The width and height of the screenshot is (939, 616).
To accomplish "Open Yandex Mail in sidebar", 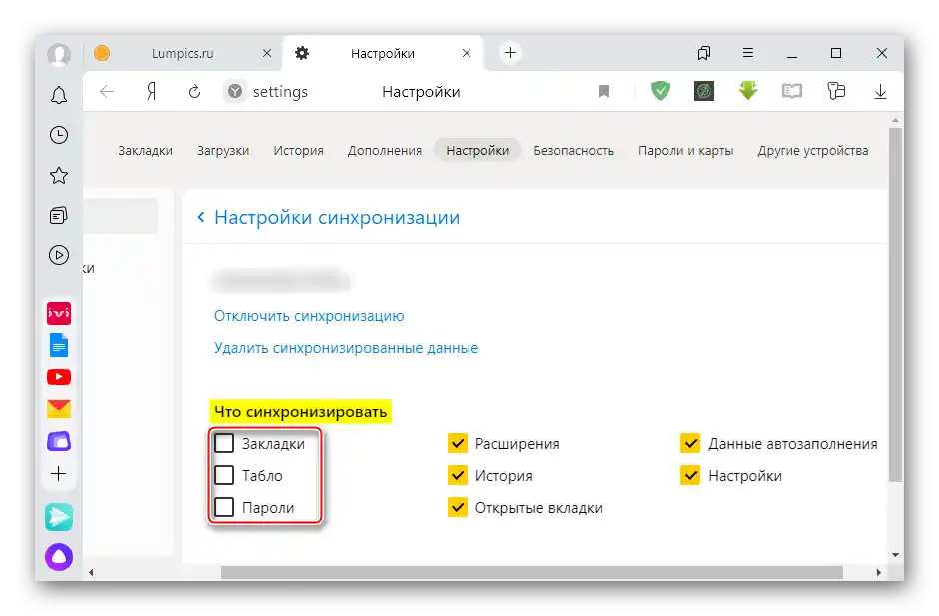I will coord(59,409).
